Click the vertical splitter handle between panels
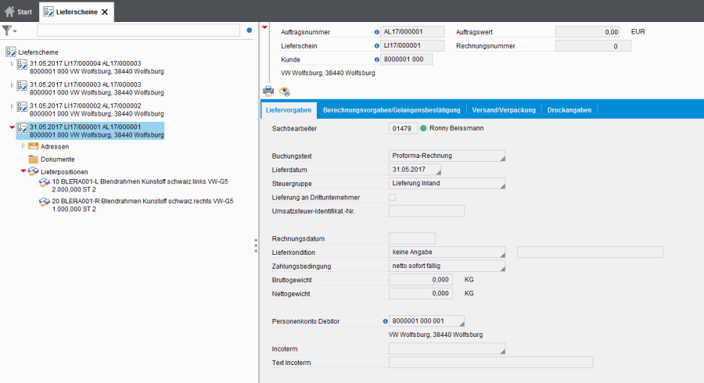The width and height of the screenshot is (704, 383). pos(255,245)
